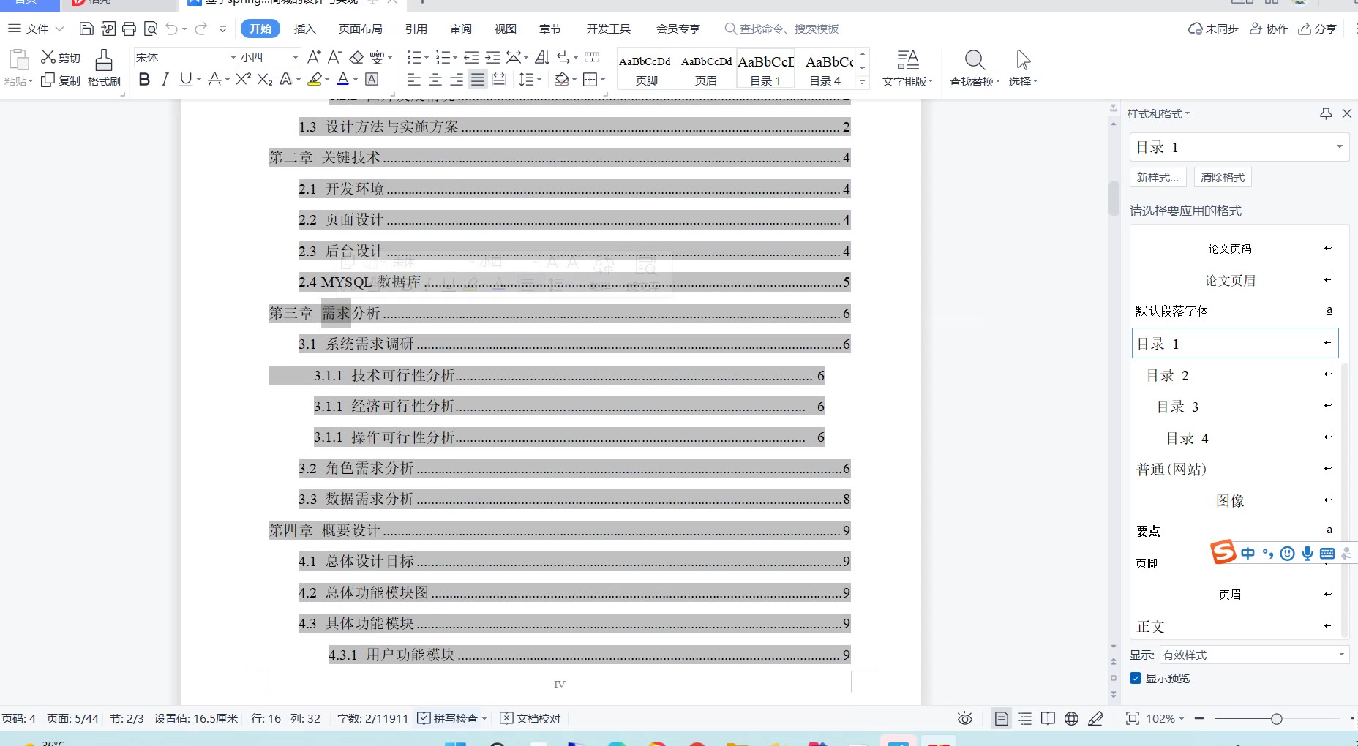
Task: Click the 分享 button
Action: click(1318, 29)
